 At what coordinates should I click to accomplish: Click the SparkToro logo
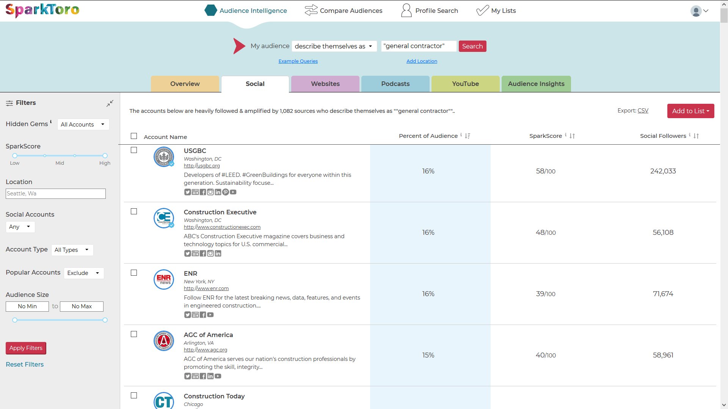pyautogui.click(x=42, y=10)
